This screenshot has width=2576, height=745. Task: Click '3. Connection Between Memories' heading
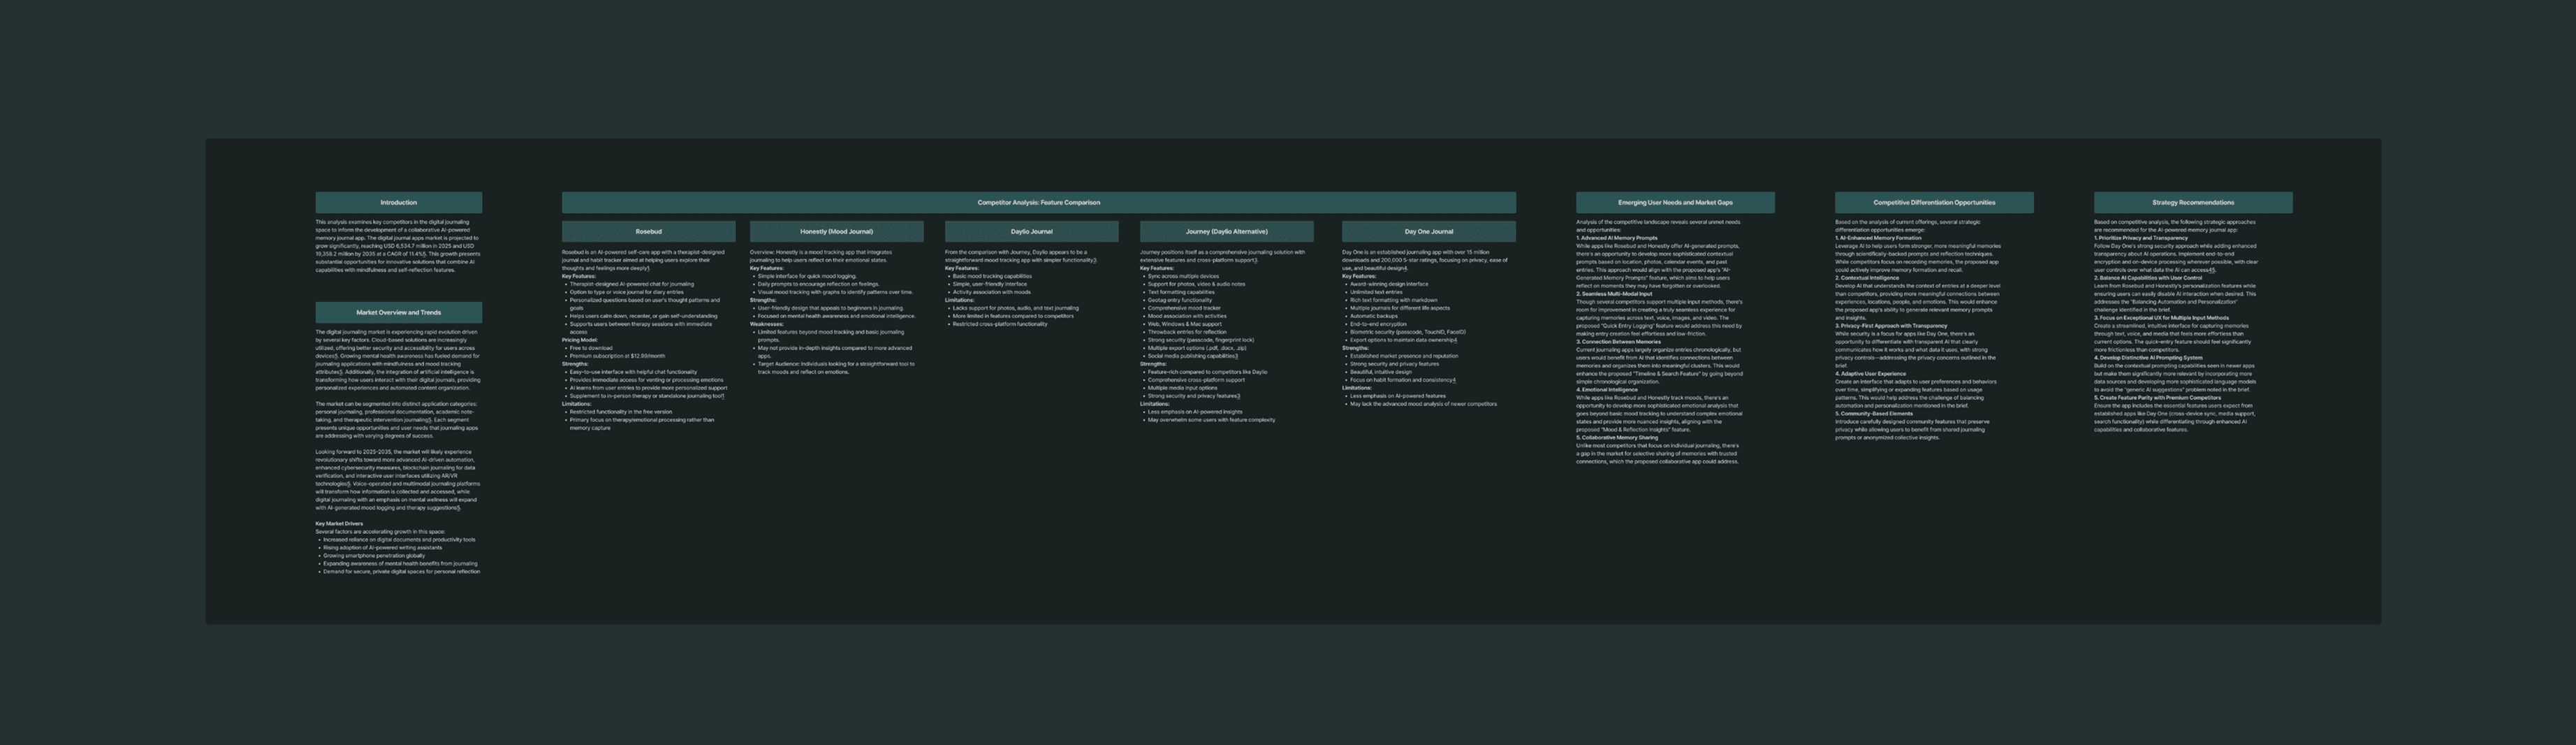1618,342
